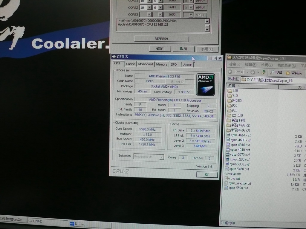Switch to the Mainboard tab in CPU-Z
The height and width of the screenshot is (229, 306).
(x=146, y=64)
